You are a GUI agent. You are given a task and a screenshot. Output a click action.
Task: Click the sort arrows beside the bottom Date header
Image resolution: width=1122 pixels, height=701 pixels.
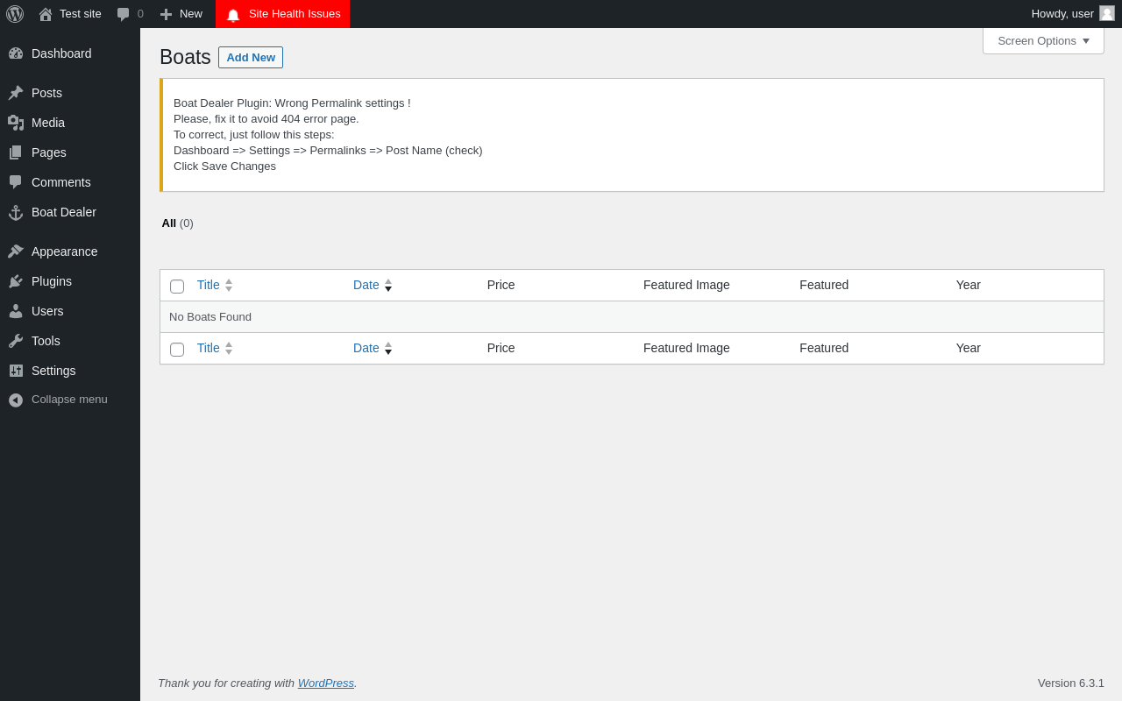[x=388, y=348]
